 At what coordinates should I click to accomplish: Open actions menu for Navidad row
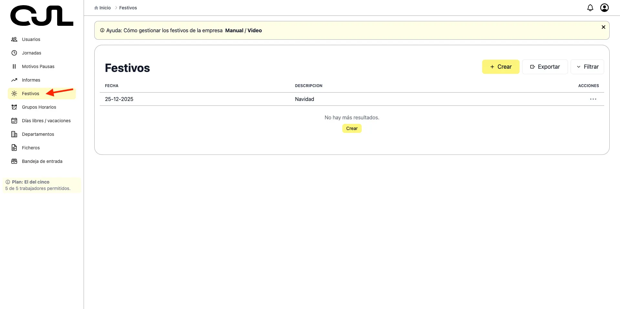point(593,99)
